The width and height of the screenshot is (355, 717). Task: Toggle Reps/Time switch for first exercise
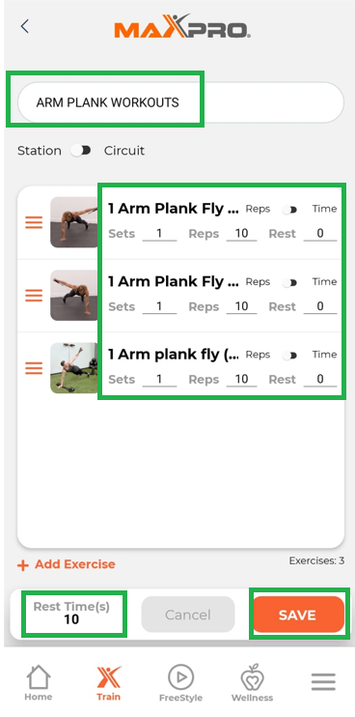pyautogui.click(x=290, y=210)
